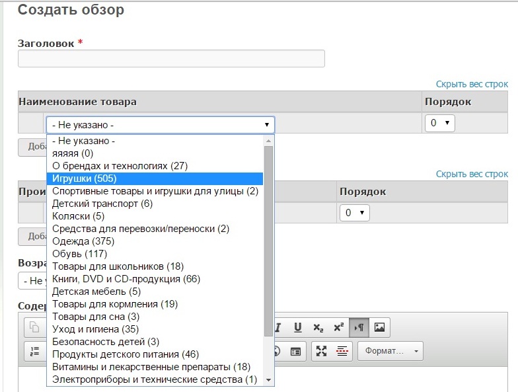Select highlighted 'Игрушки (505)' option
Screen dimensions: 518x392
click(x=155, y=178)
